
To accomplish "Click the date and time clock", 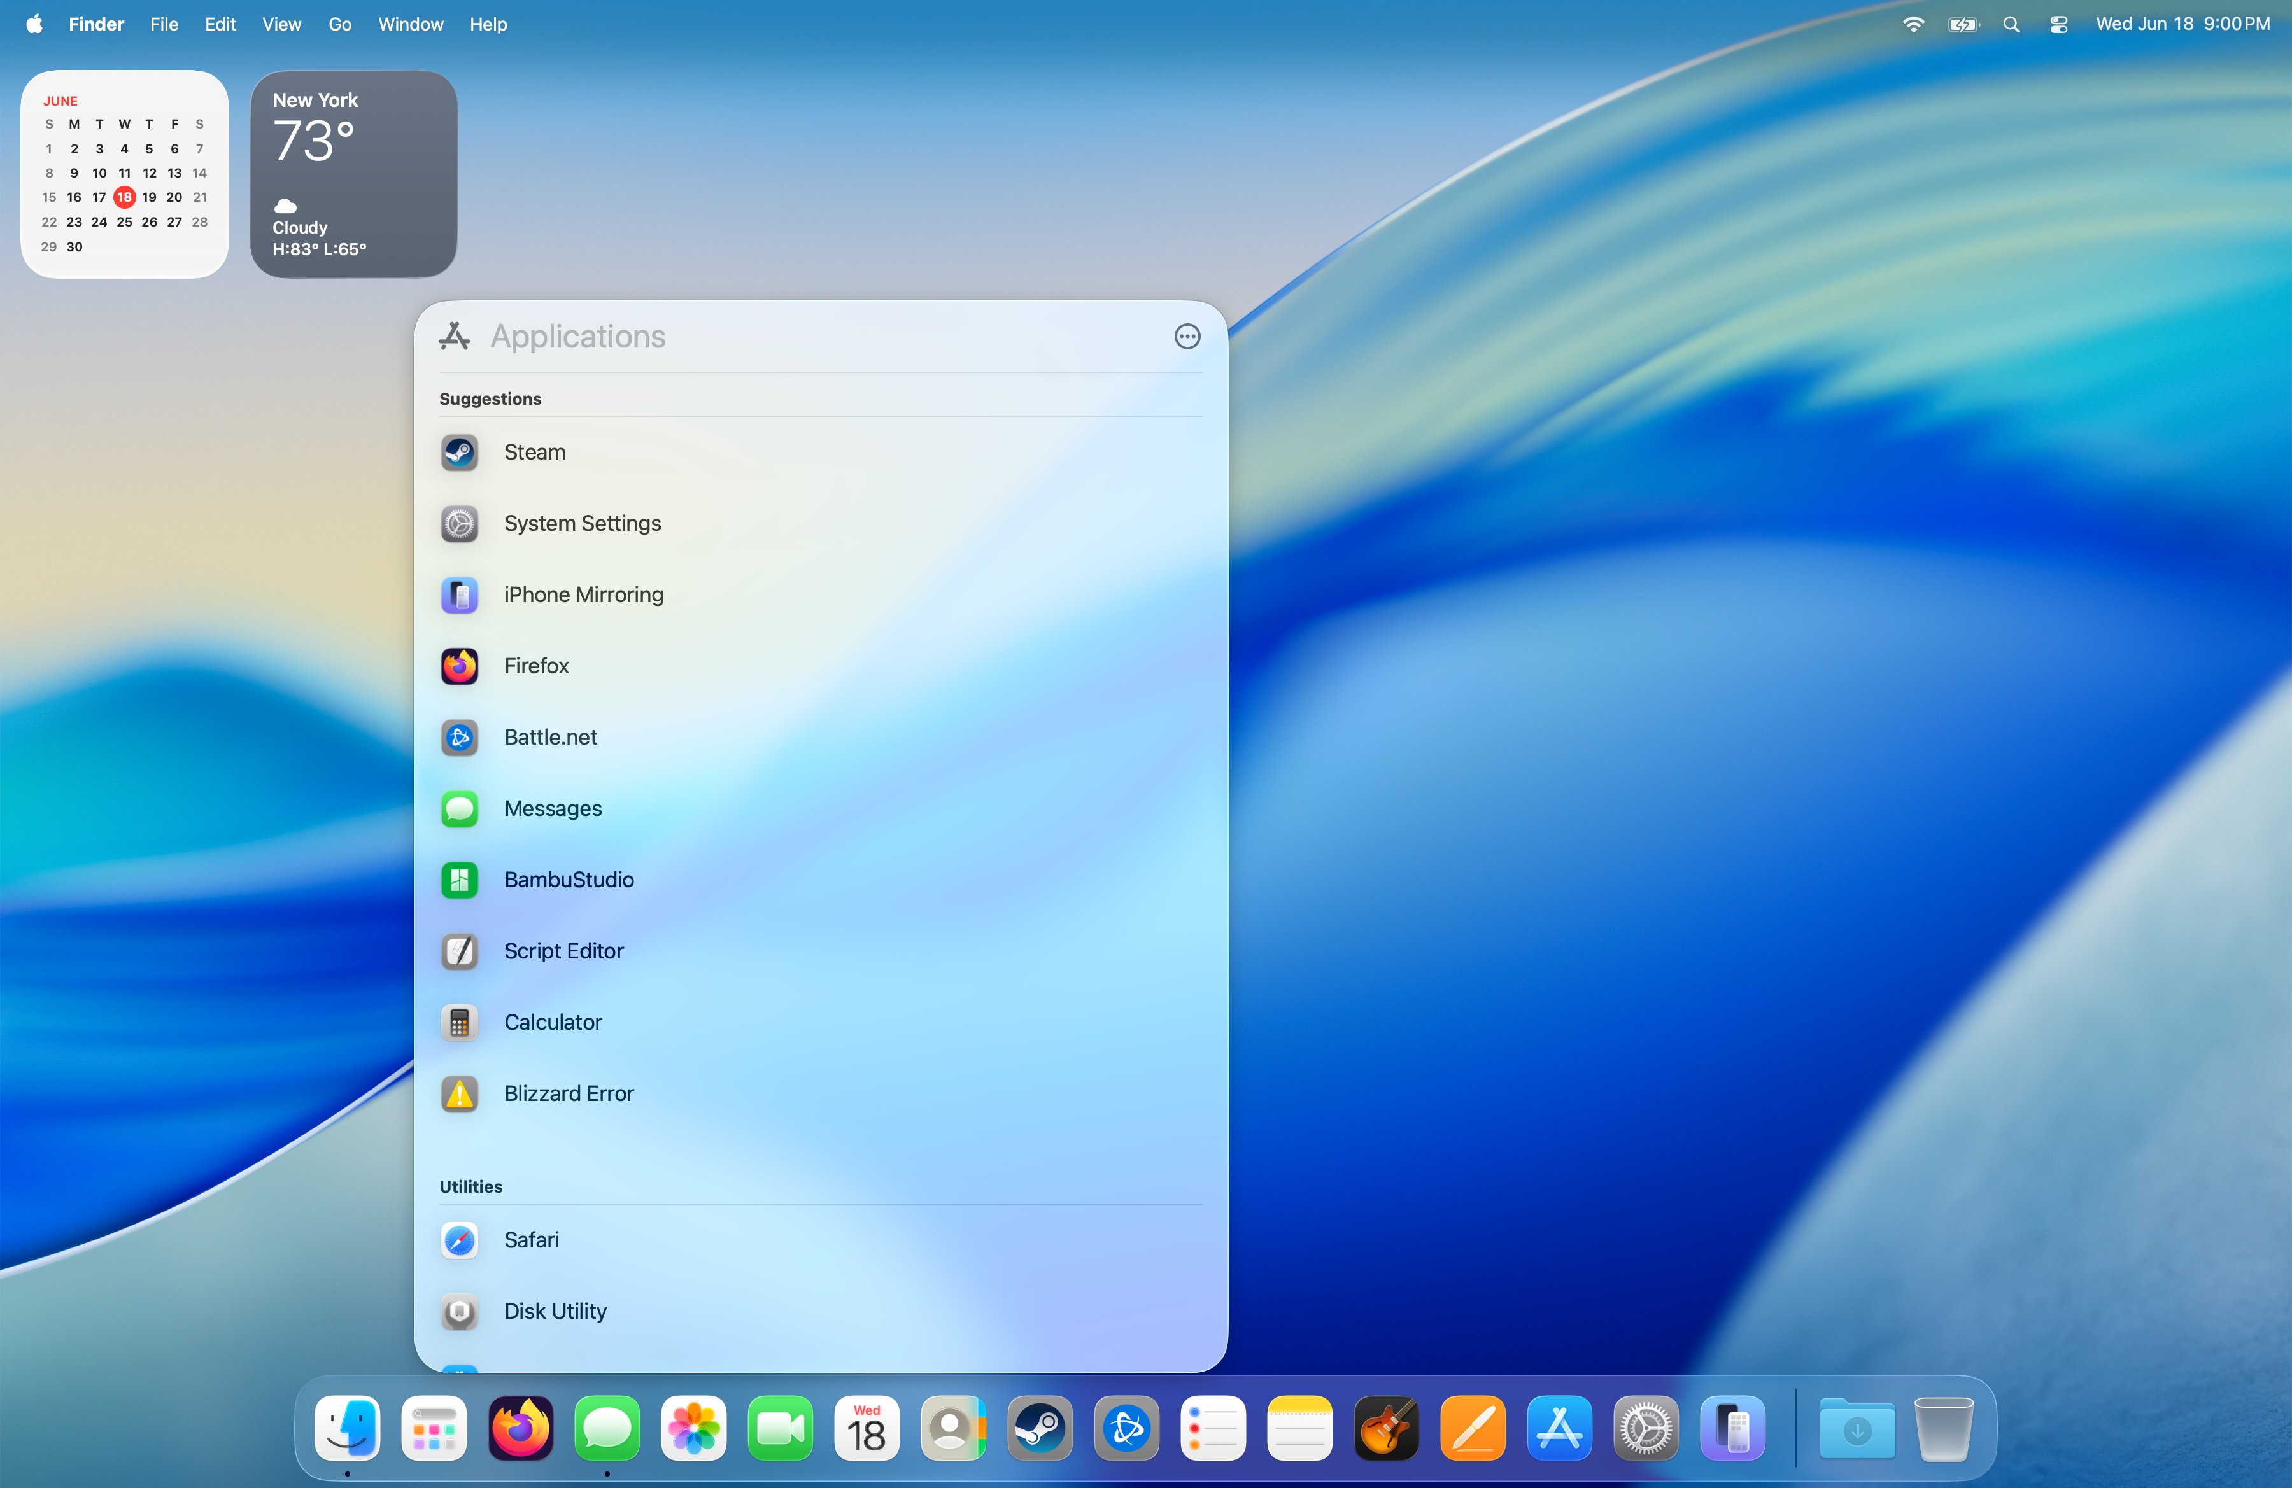I will click(2182, 24).
